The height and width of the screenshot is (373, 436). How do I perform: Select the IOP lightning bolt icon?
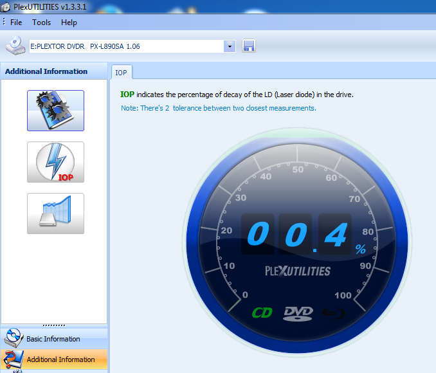(55, 162)
